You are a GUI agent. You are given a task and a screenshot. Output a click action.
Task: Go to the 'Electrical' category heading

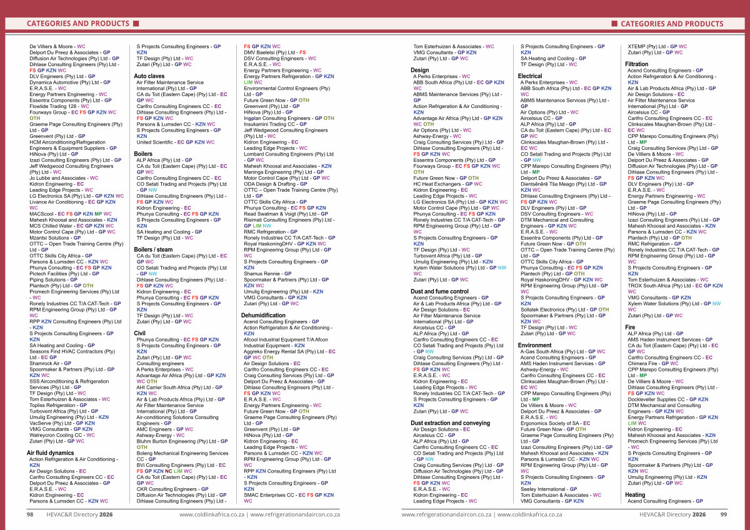[x=530, y=76]
